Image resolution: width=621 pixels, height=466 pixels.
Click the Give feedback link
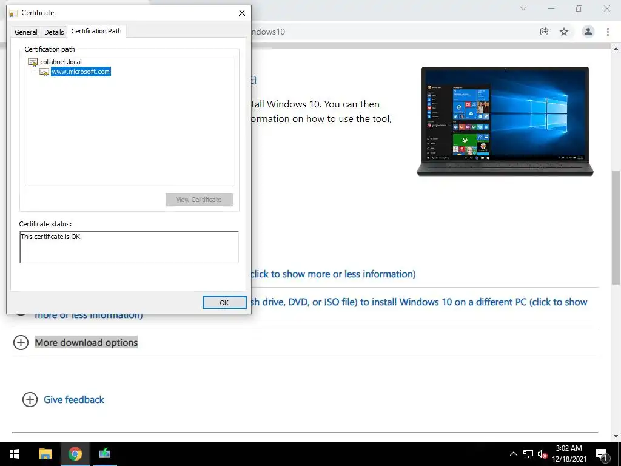point(74,399)
